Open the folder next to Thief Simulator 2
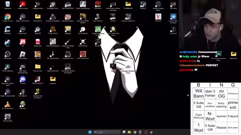This screenshot has width=241, height=135. tap(53, 80)
